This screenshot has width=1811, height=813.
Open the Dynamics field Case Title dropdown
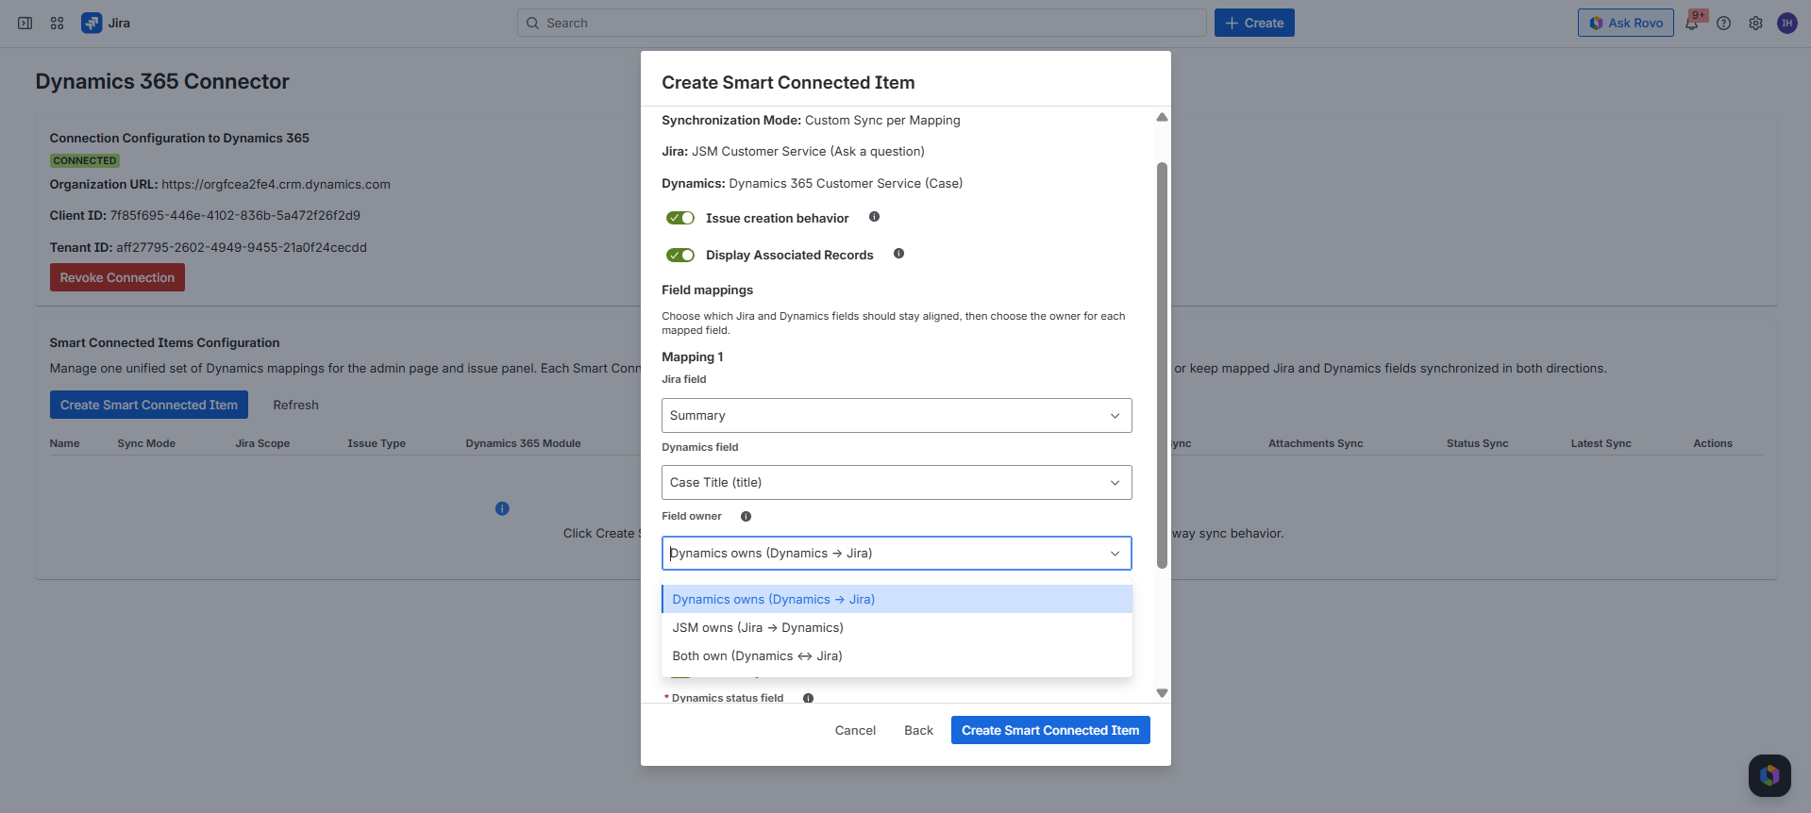[897, 482]
